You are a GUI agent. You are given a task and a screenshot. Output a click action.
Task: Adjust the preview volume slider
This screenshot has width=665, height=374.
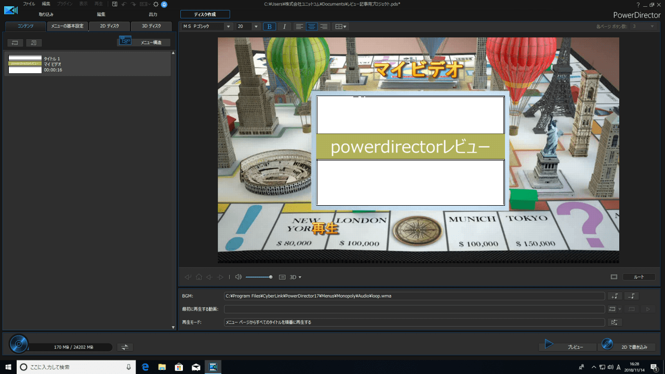pos(259,277)
